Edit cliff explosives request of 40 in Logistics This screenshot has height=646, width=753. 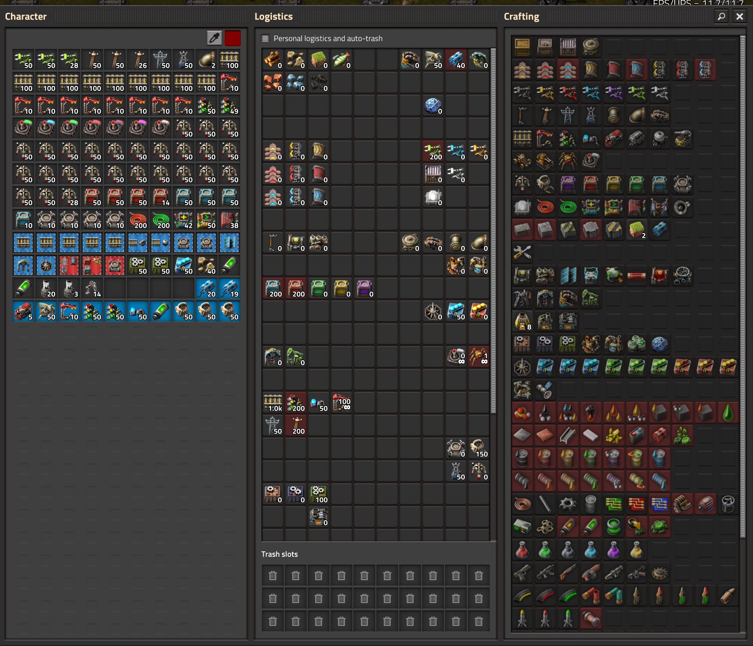456,60
